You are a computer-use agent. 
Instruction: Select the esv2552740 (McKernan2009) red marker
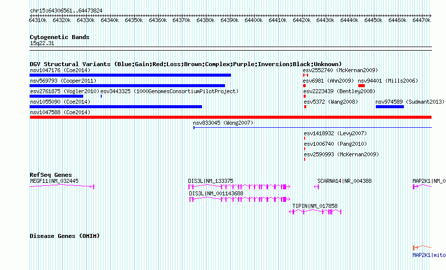click(x=306, y=75)
